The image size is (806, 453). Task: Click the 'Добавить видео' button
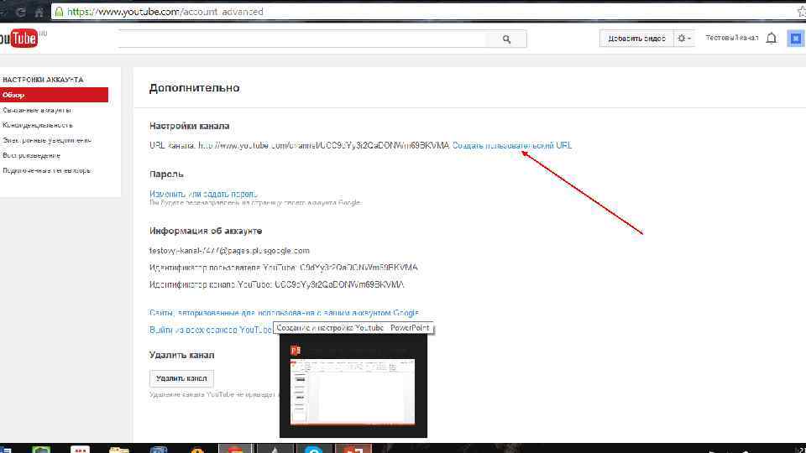tap(636, 39)
